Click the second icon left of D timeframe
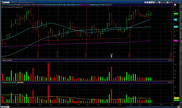Image resolution: width=182 pixels, height=108 pixels. click(148, 2)
